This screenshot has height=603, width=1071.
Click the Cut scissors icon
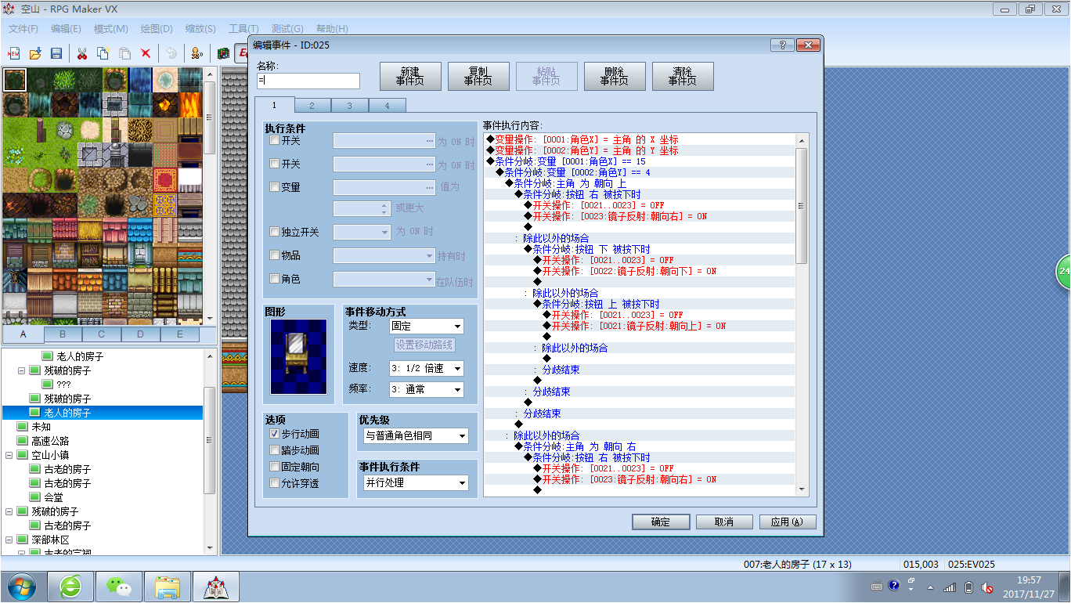[81, 53]
